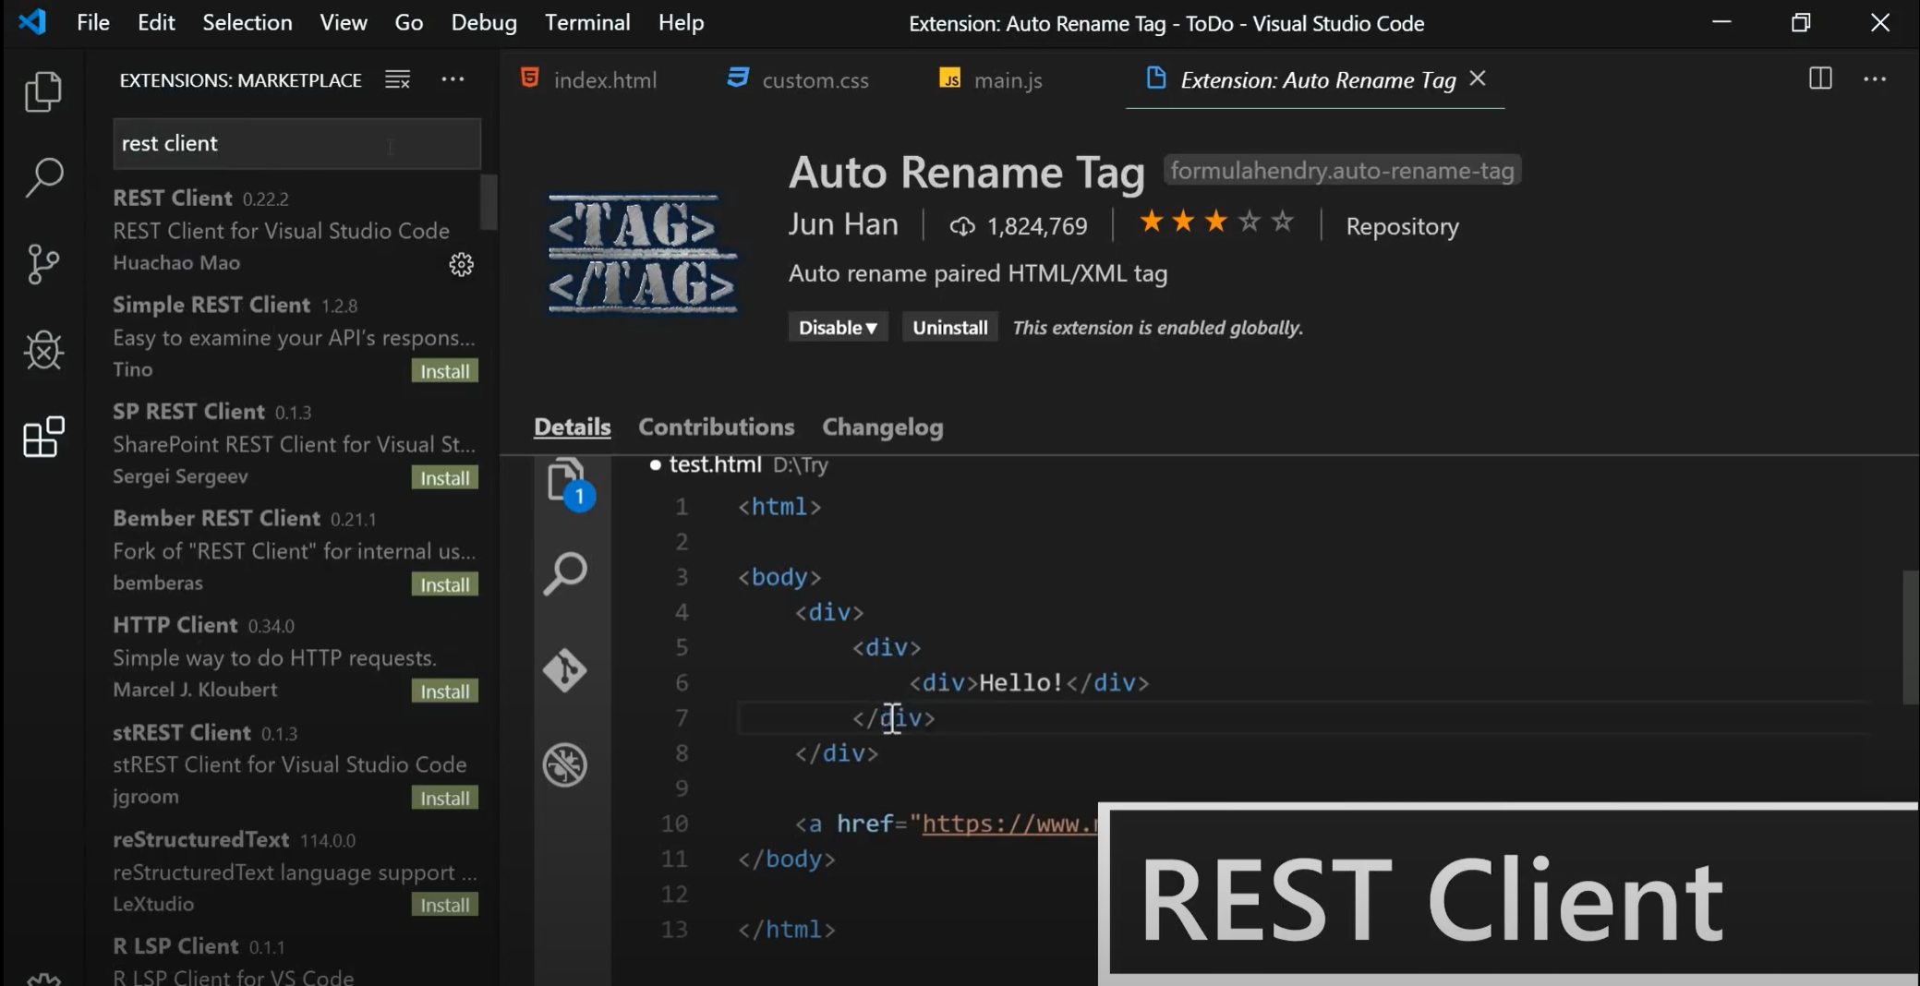Close the Auto Rename Tag extension tab
This screenshot has height=986, width=1920.
(1478, 78)
